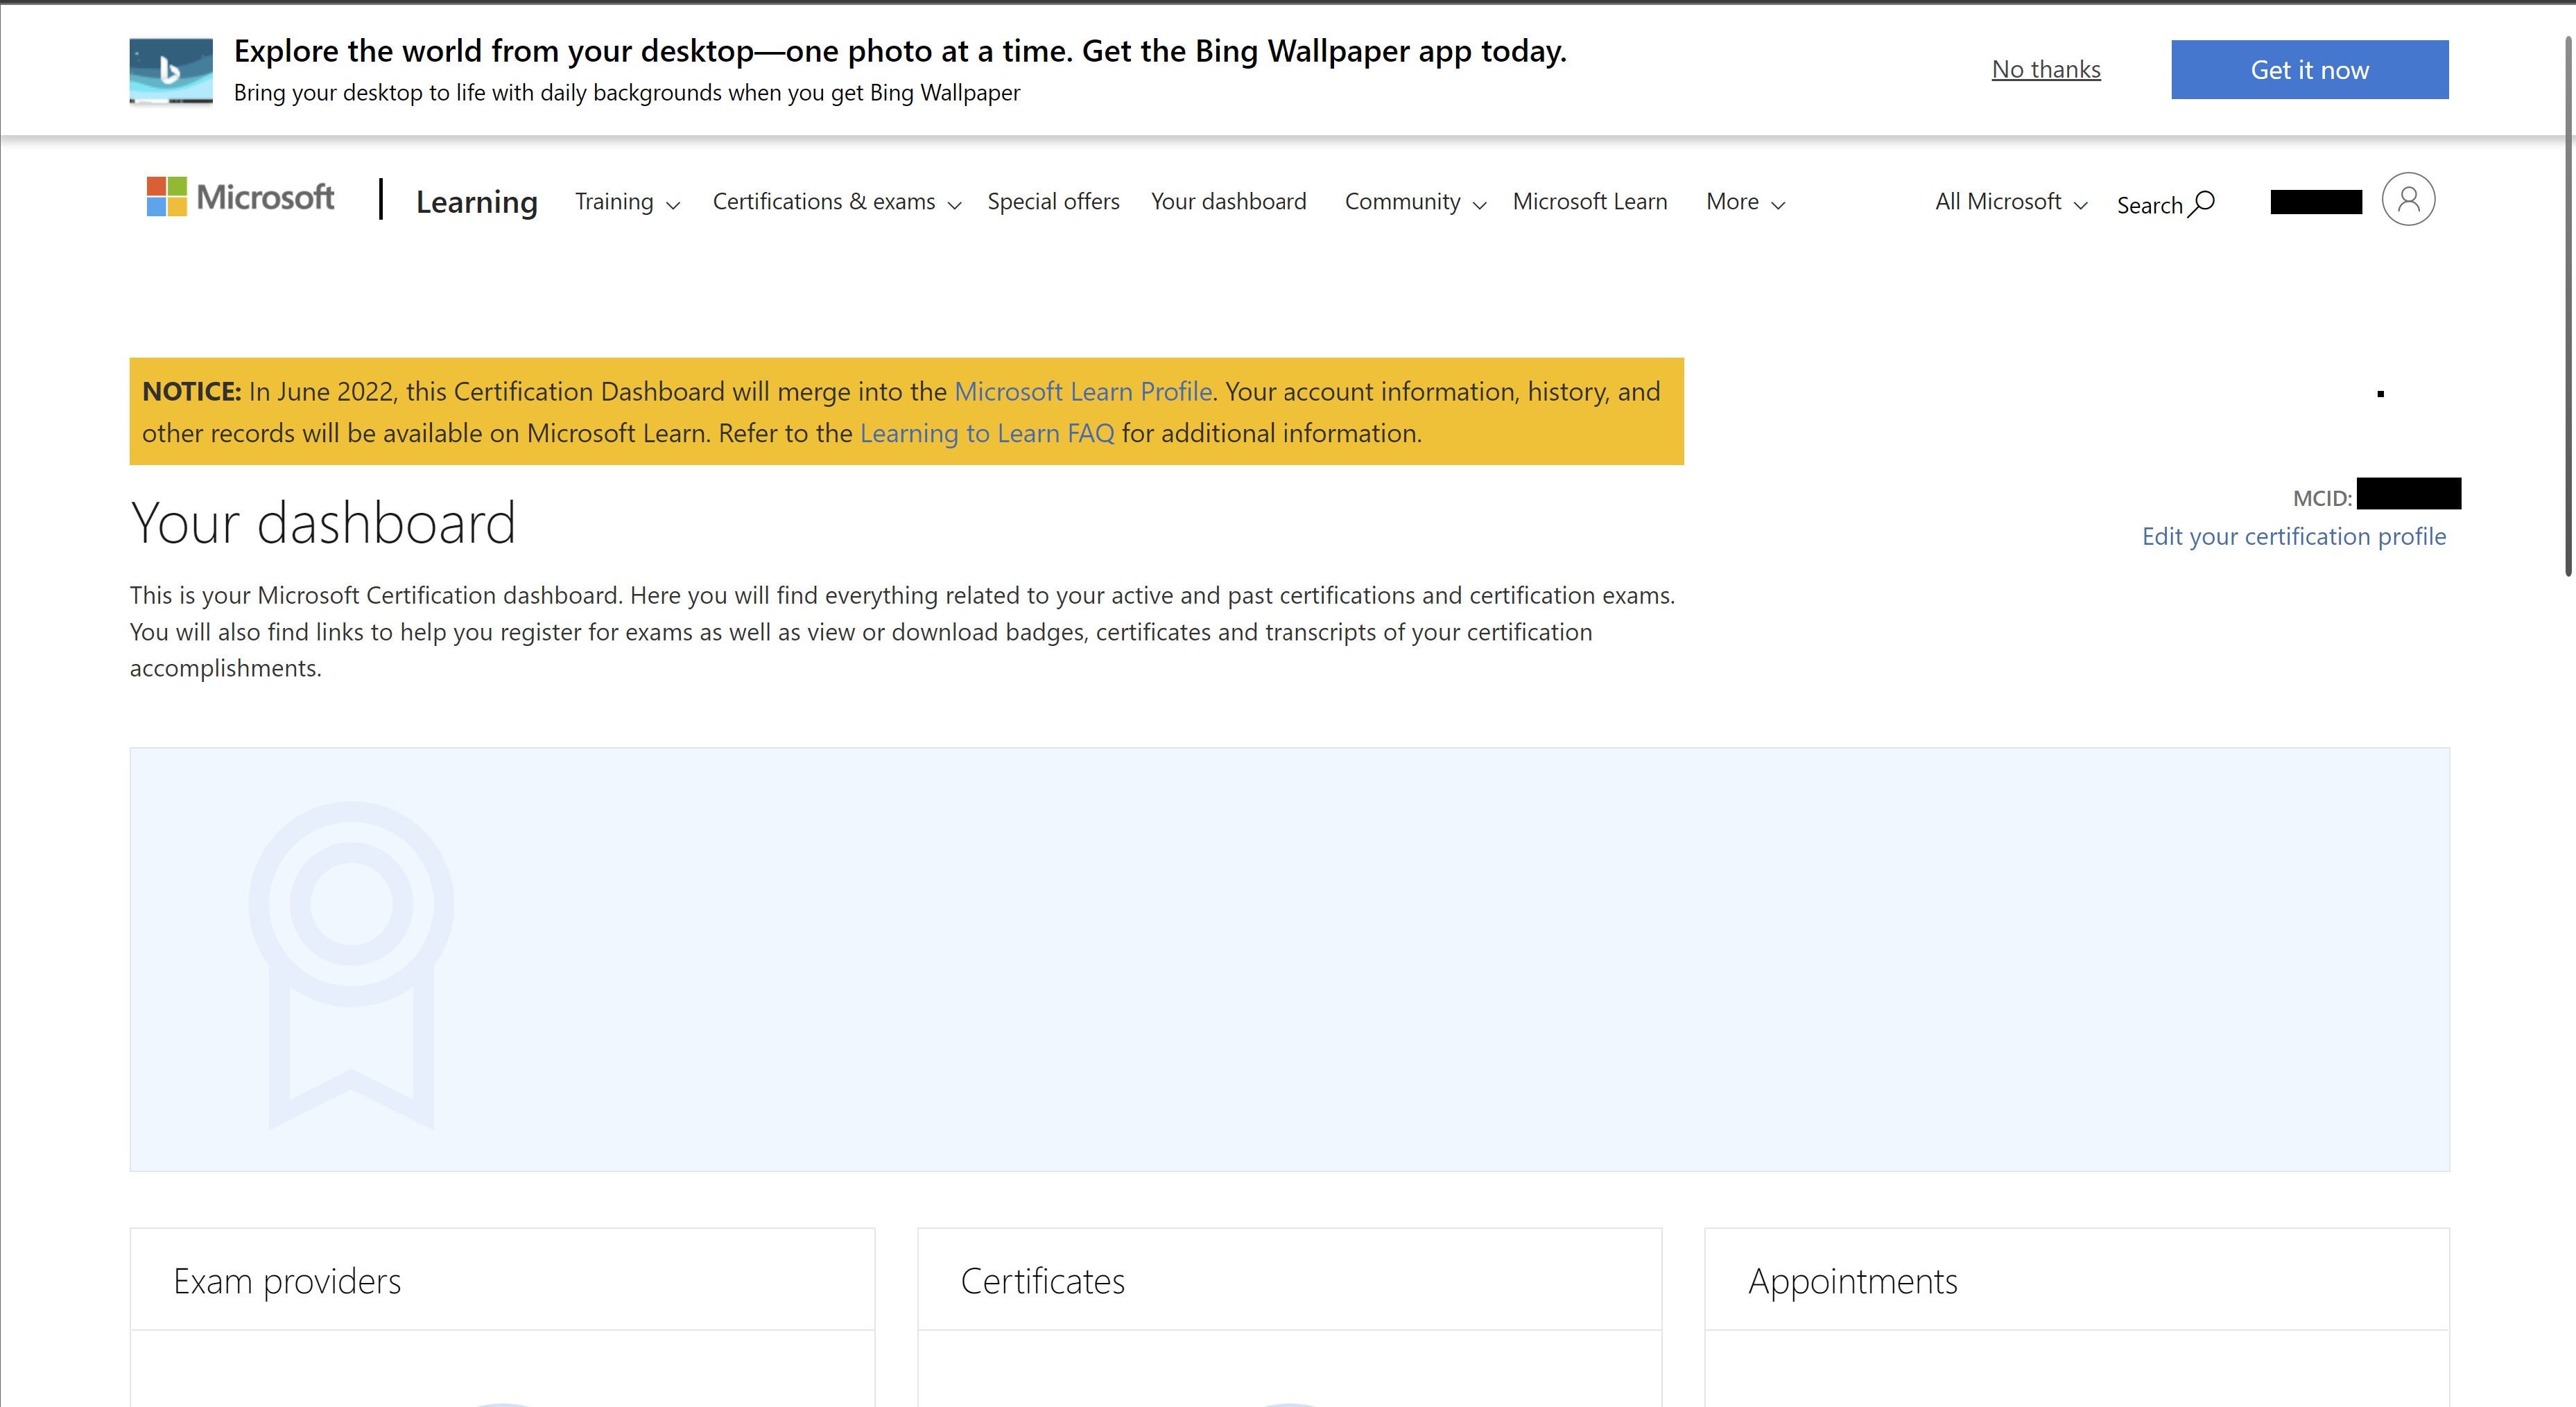This screenshot has width=2576, height=1407.
Task: Open the Certifications & exams dropdown
Action: click(x=834, y=201)
